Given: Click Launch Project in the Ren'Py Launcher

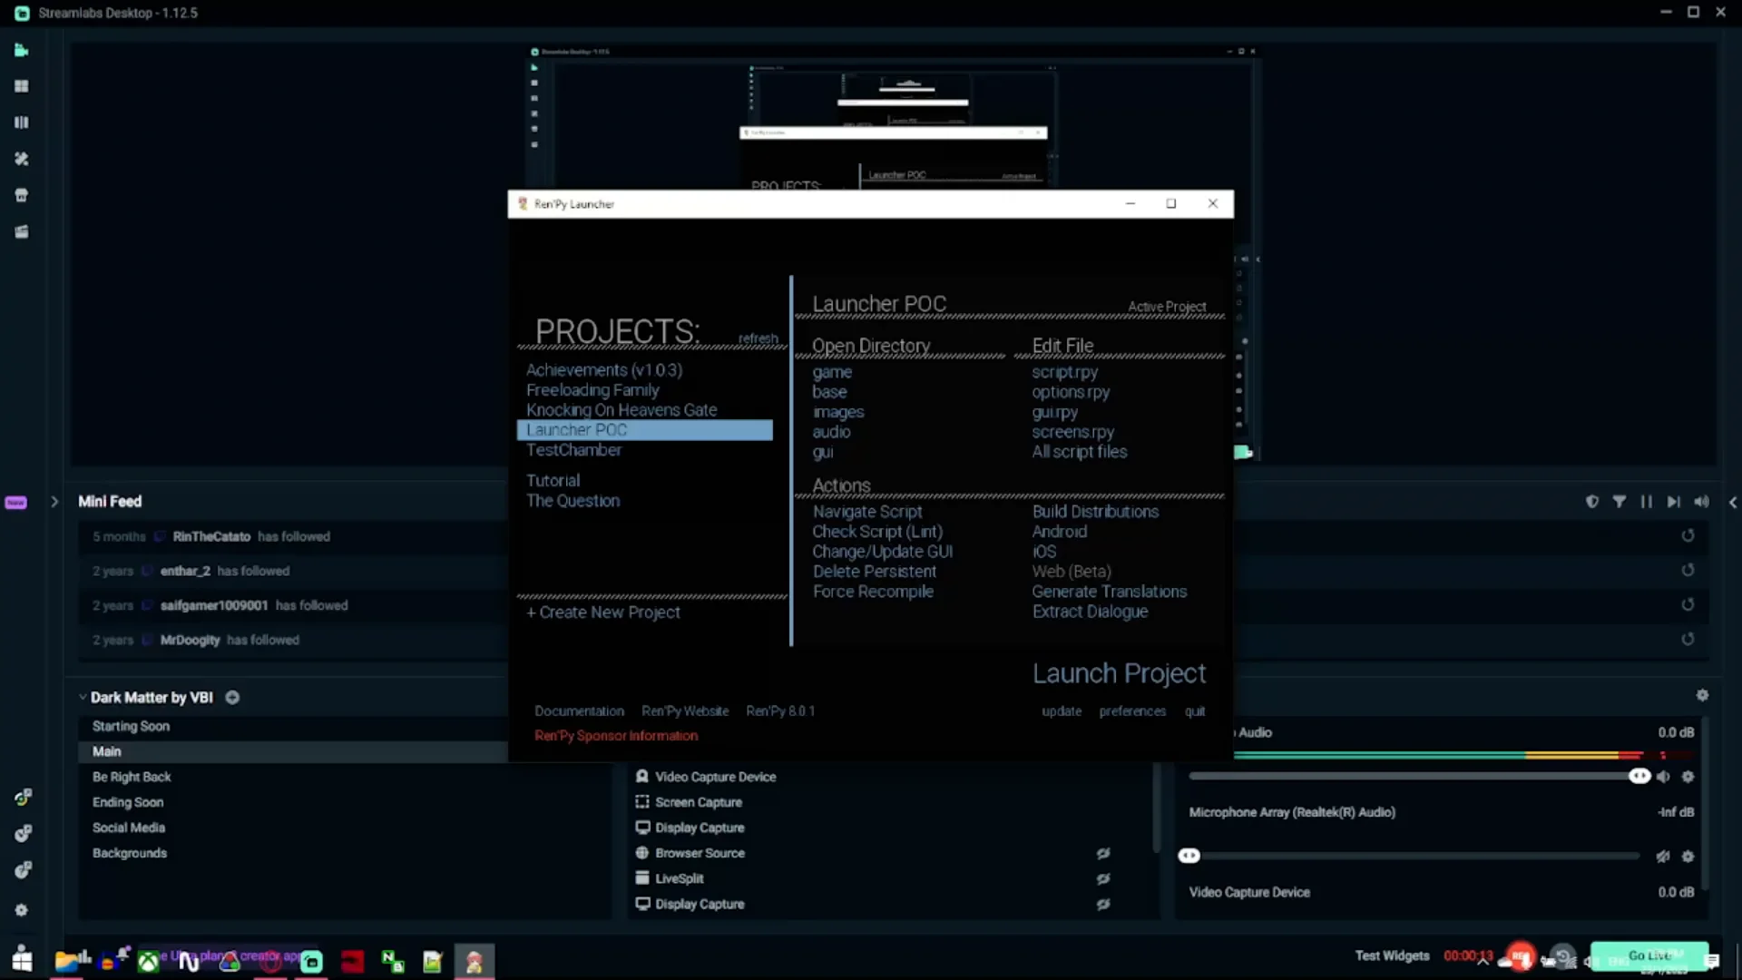Looking at the screenshot, I should pyautogui.click(x=1119, y=673).
